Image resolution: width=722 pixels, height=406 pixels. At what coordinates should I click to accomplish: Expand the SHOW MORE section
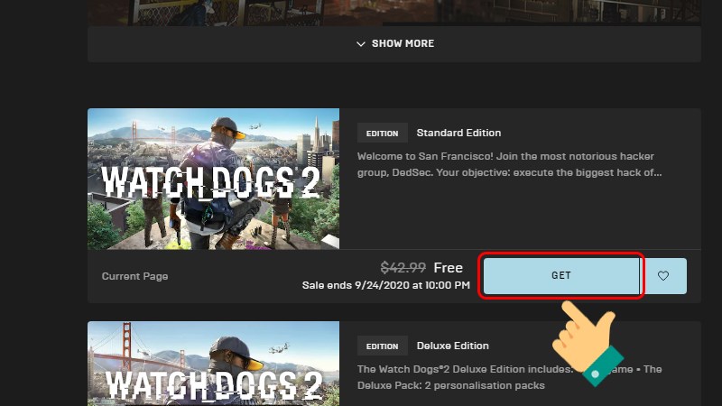394,43
